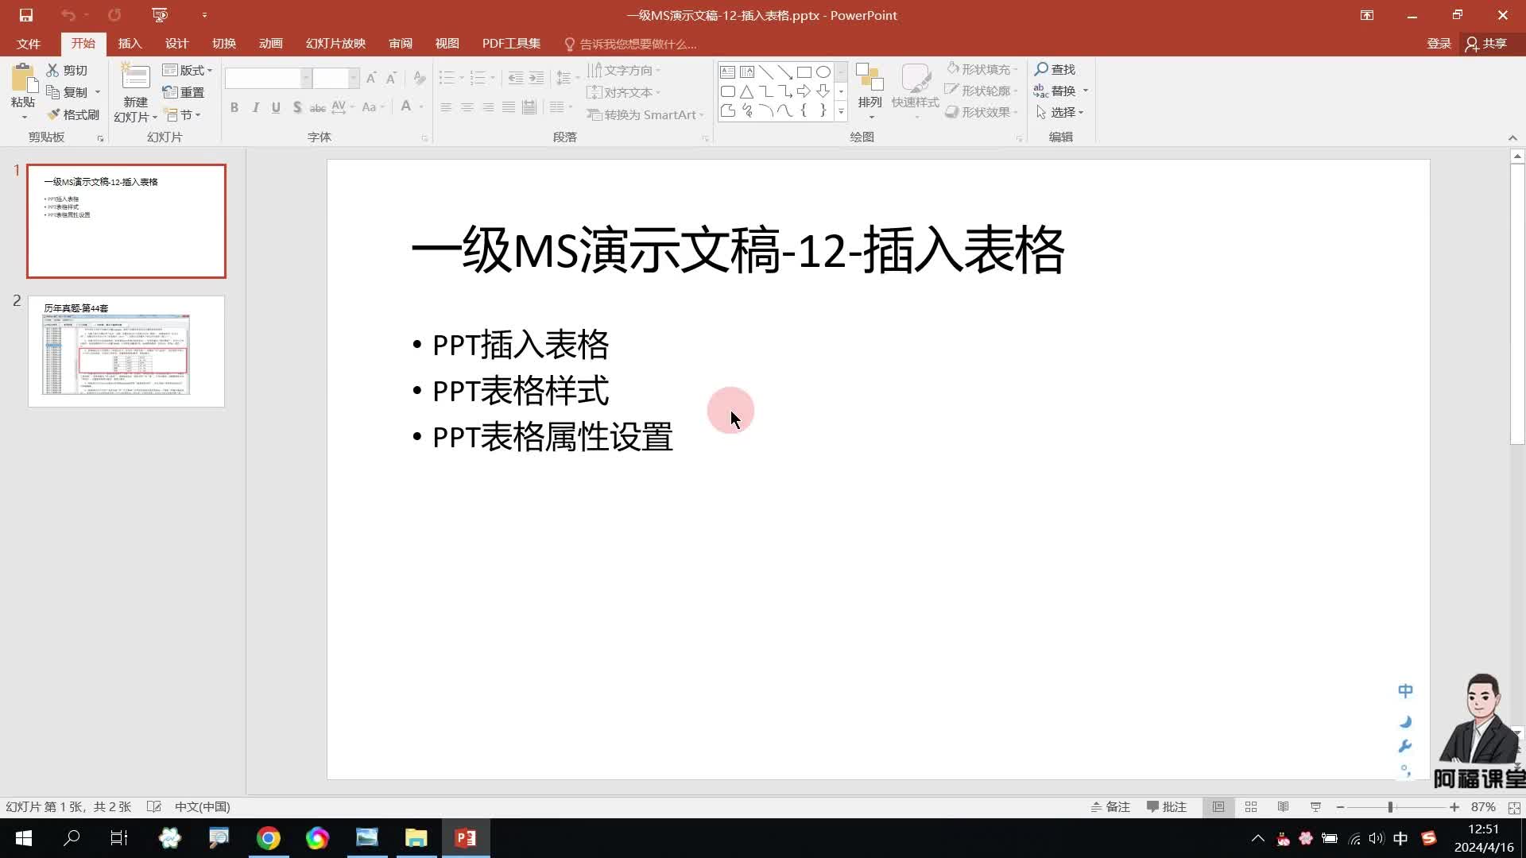Toggle align text left

[x=446, y=107]
